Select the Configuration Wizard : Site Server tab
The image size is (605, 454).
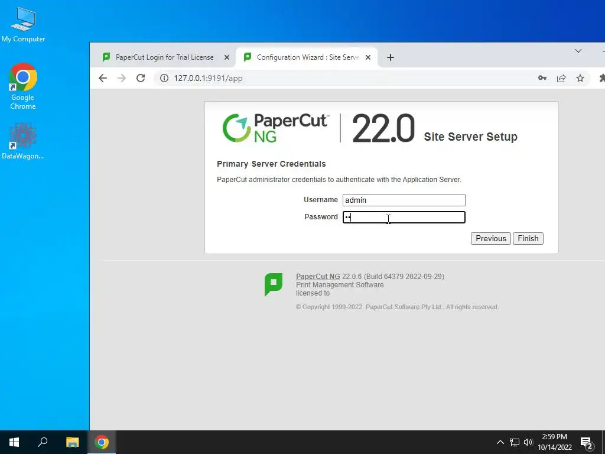point(306,57)
